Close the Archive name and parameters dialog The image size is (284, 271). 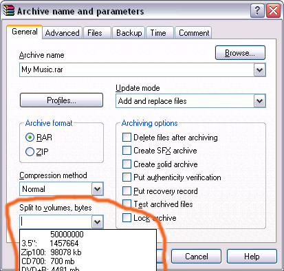point(273,10)
